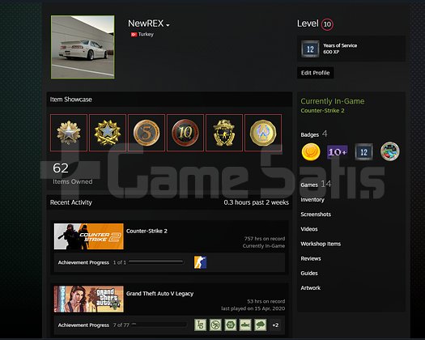Select the gold crest badge showcase item
The width and height of the screenshot is (425, 340).
224,133
